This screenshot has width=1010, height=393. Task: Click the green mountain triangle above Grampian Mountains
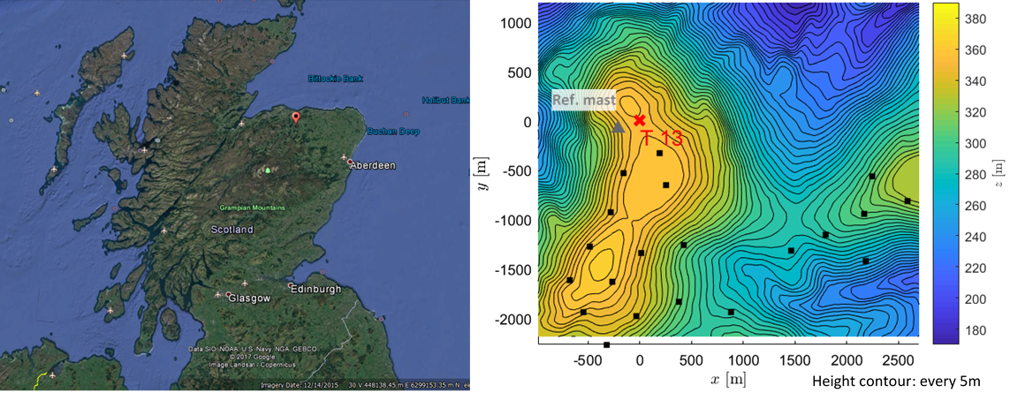[268, 170]
